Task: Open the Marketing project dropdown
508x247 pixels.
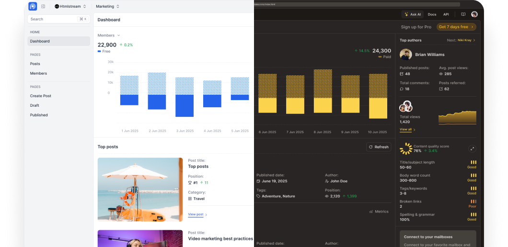Action: (x=108, y=6)
